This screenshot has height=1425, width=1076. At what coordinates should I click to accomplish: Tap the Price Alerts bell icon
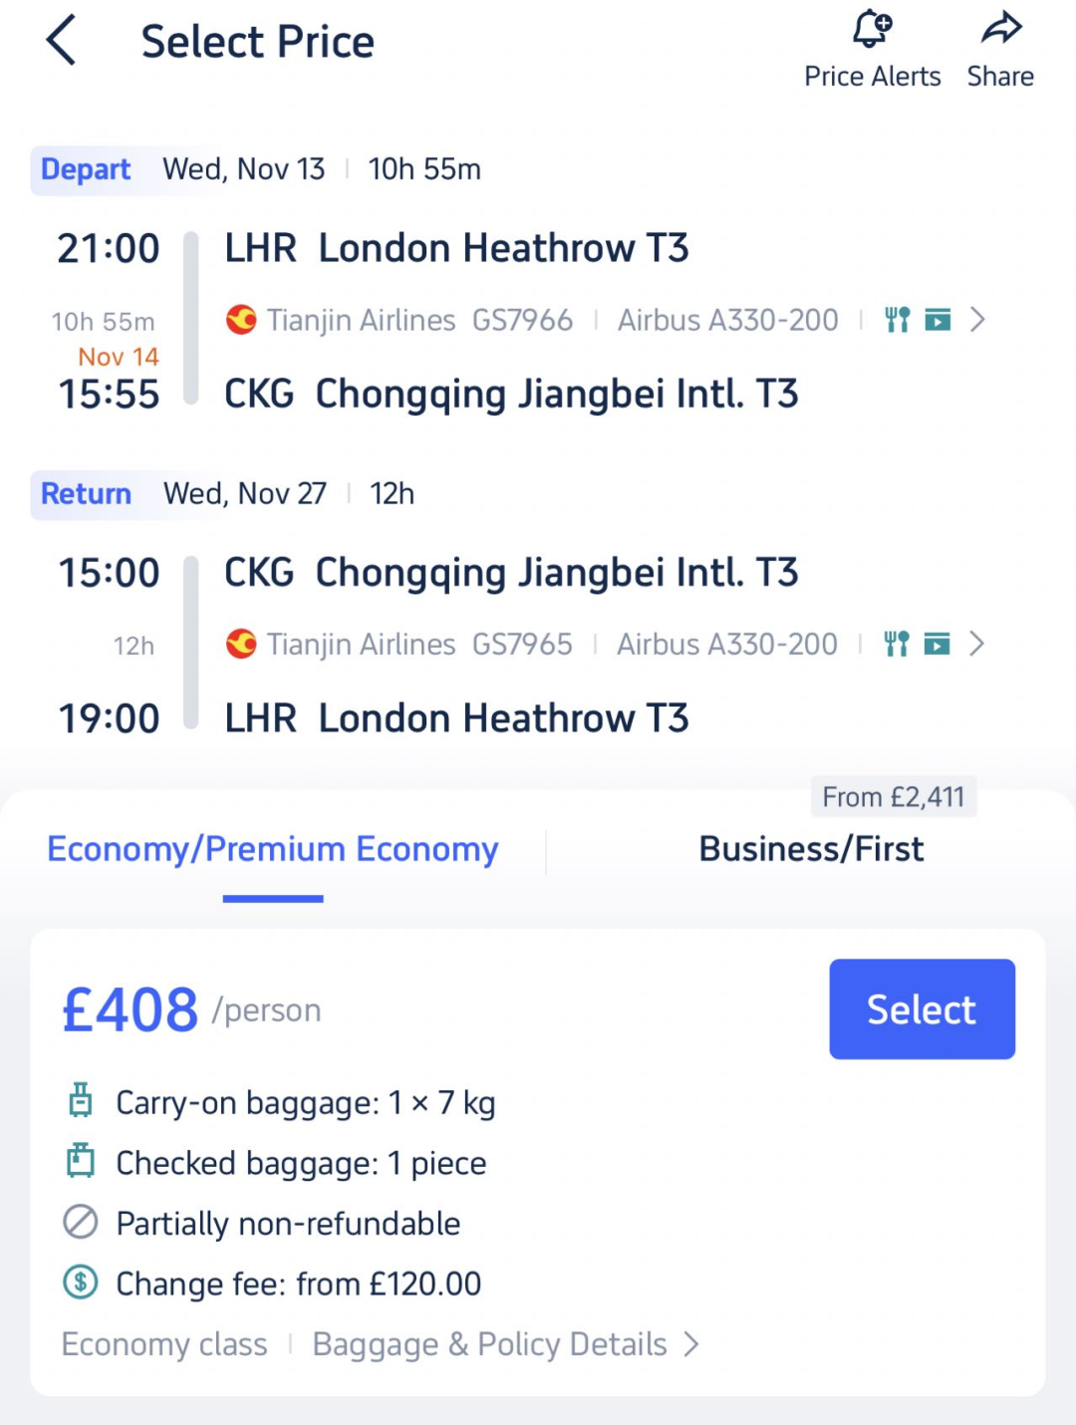[872, 28]
